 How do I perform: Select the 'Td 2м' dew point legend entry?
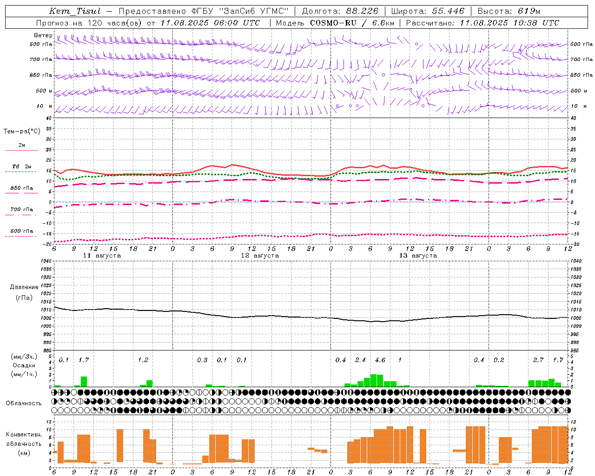pos(21,166)
